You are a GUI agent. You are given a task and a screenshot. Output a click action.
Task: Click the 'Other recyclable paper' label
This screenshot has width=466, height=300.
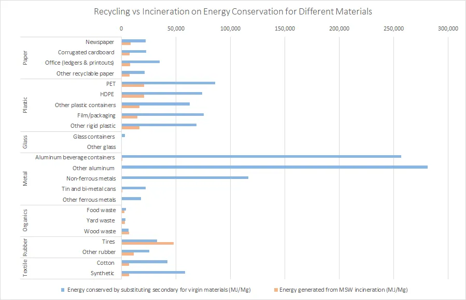(86, 73)
